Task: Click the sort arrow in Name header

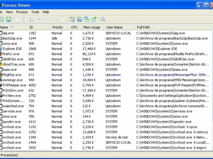Action: 12,27
